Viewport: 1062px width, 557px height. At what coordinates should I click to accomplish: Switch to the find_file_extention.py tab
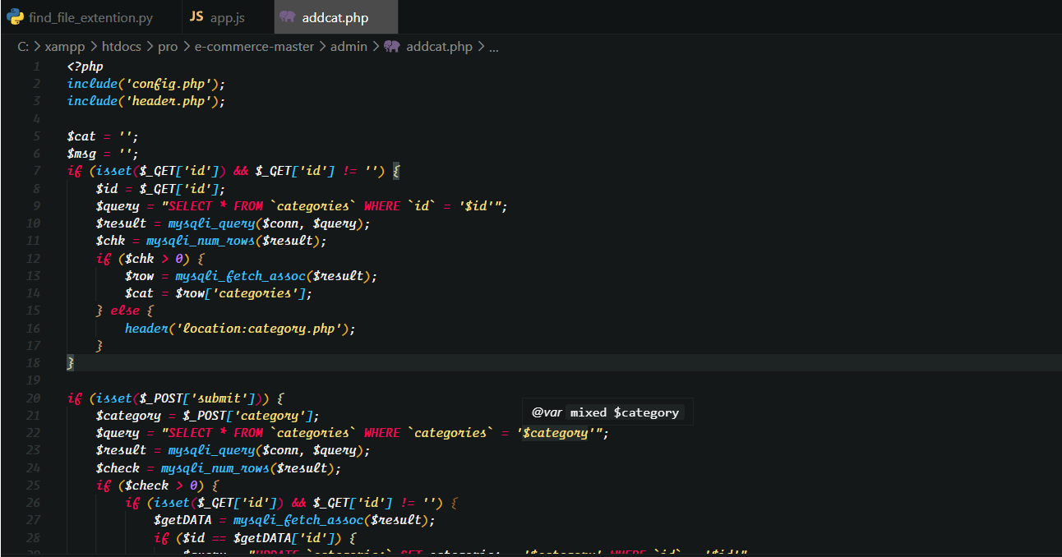(x=89, y=17)
